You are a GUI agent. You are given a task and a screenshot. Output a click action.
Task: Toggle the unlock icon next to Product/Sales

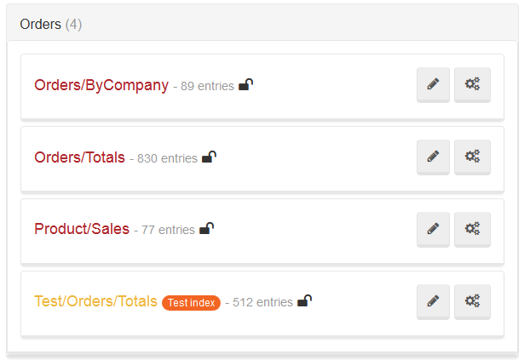point(206,229)
